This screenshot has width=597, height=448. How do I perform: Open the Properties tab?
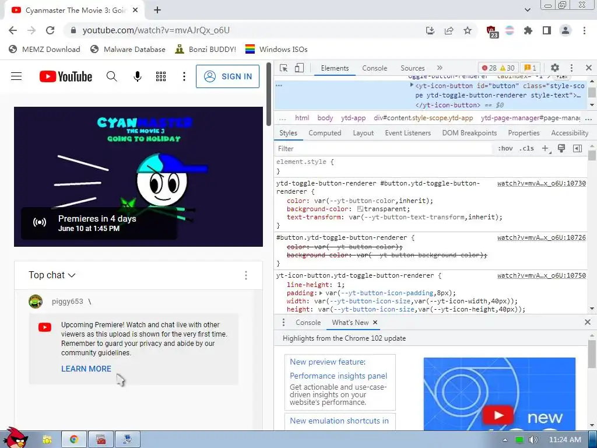coord(524,133)
